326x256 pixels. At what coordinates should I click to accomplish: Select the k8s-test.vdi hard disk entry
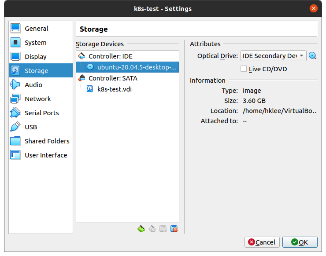coord(127,89)
